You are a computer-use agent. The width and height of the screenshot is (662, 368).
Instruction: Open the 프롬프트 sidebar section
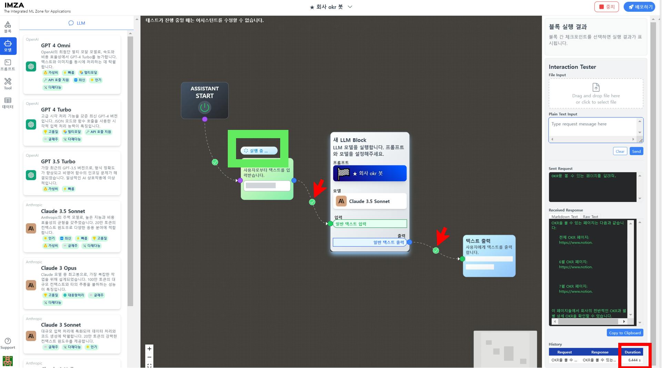click(8, 65)
